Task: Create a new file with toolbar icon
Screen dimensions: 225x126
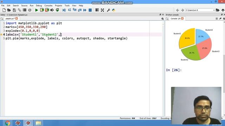Action: pyautogui.click(x=4, y=10)
